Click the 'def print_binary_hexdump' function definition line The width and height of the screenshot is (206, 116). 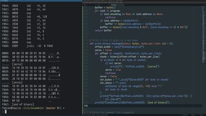tap(132, 43)
